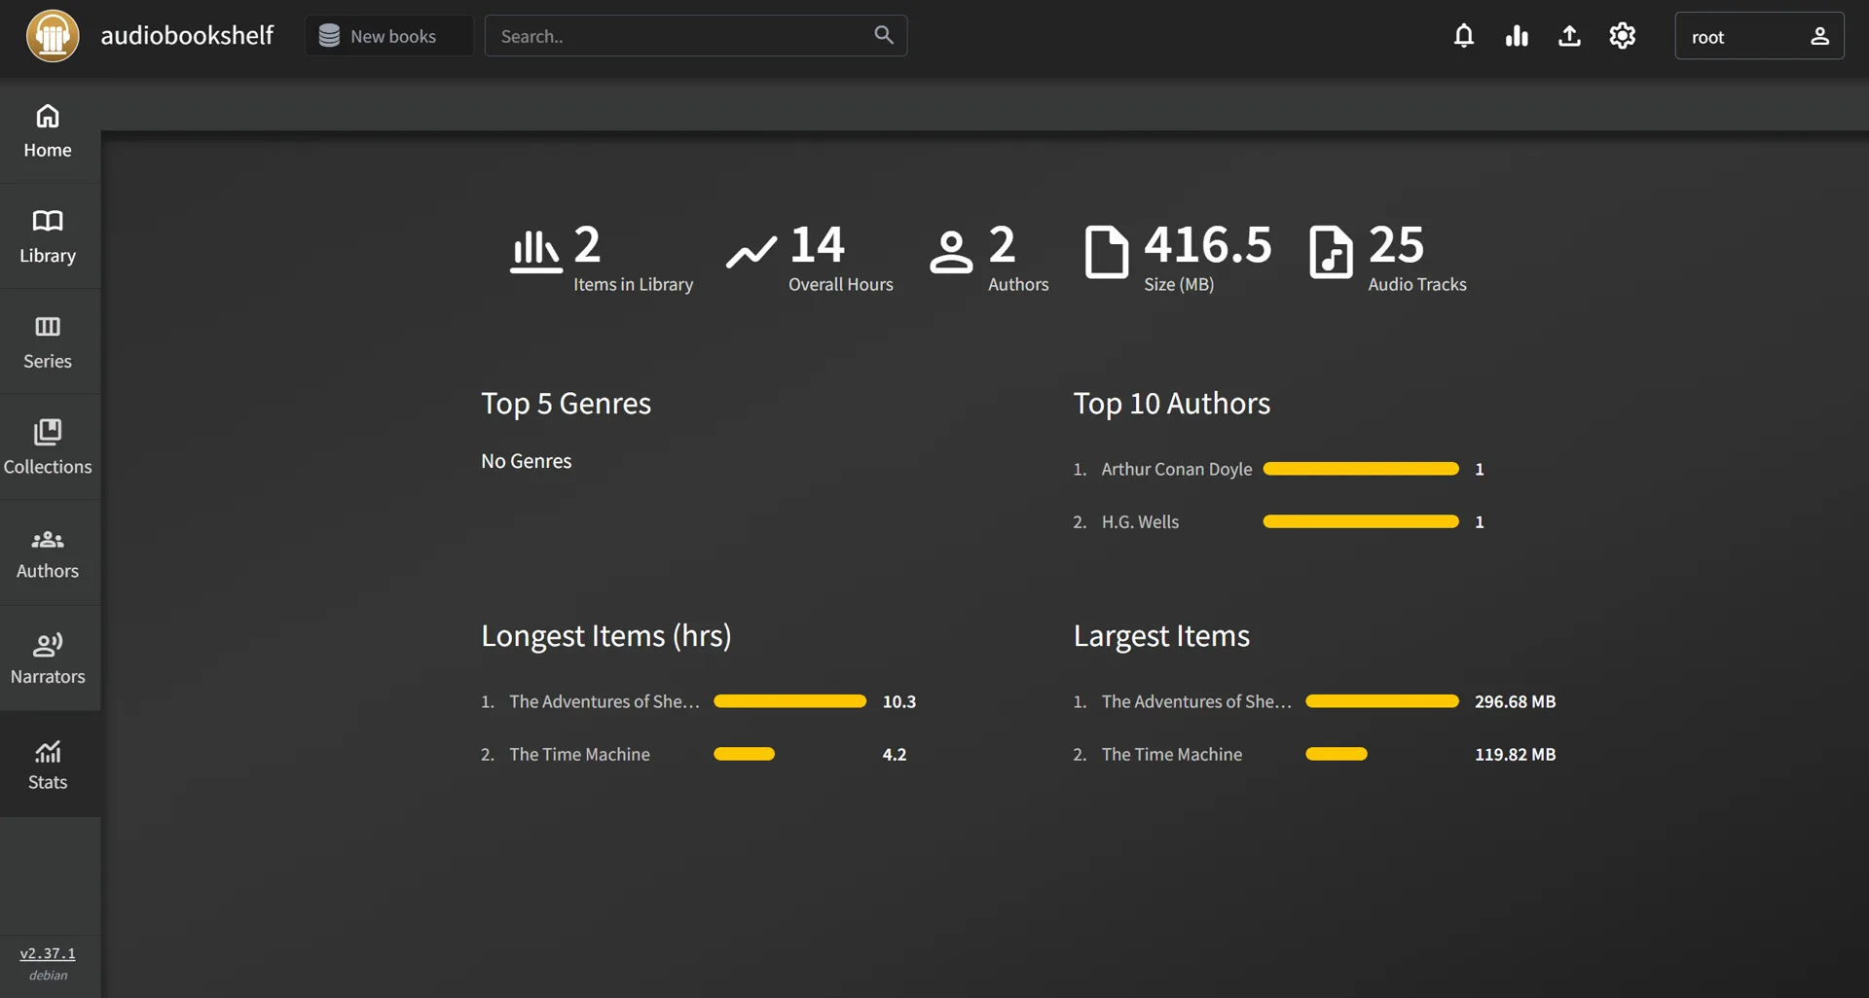
Task: Click The Adventures of She… under Longest Items
Action: (605, 701)
